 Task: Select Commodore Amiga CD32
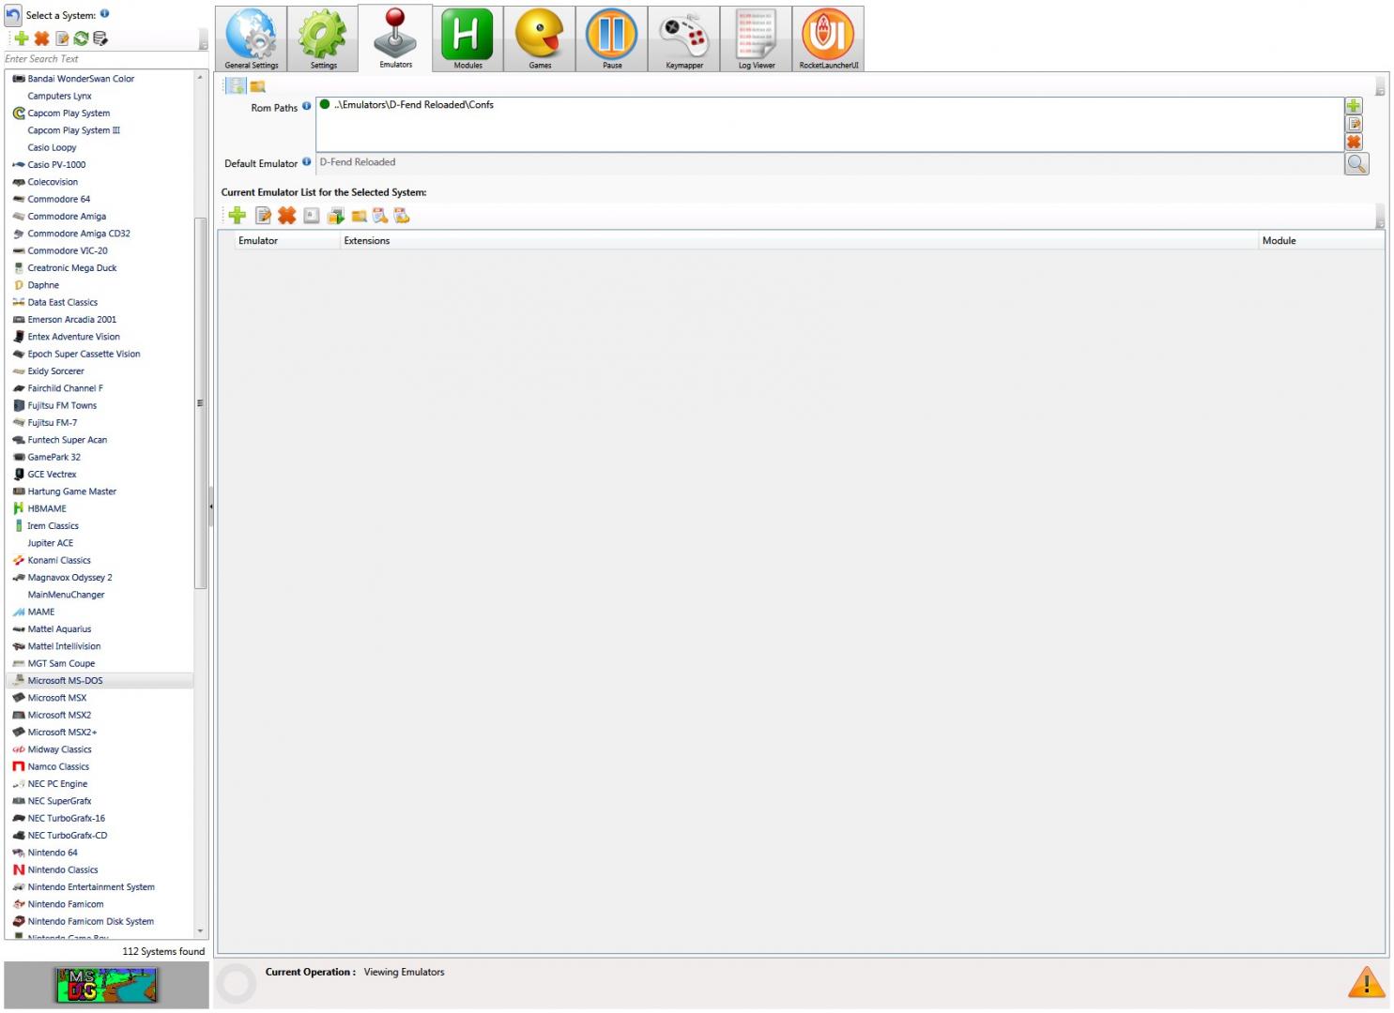coord(79,234)
